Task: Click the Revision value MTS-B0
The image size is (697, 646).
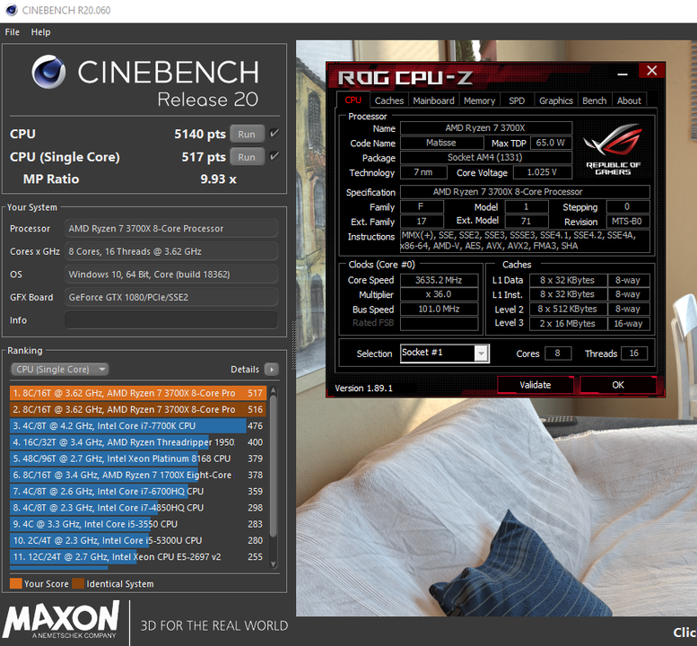Action: tap(627, 222)
